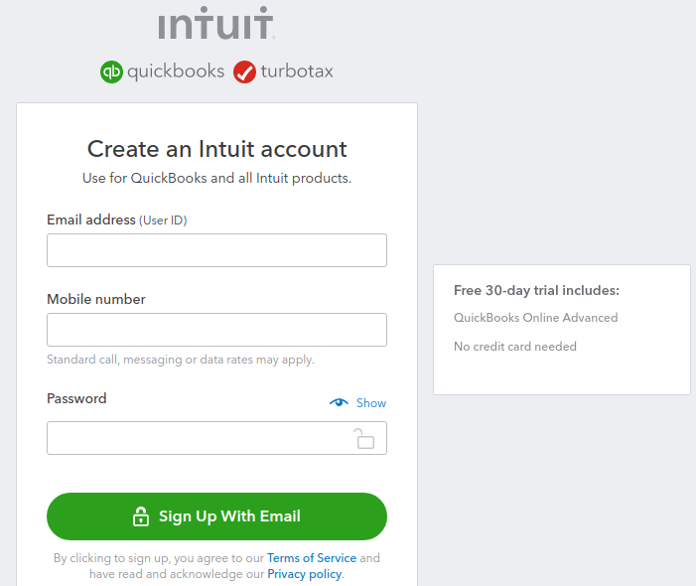The height and width of the screenshot is (586, 696).
Task: Open the Privacy policy link
Action: tap(305, 574)
